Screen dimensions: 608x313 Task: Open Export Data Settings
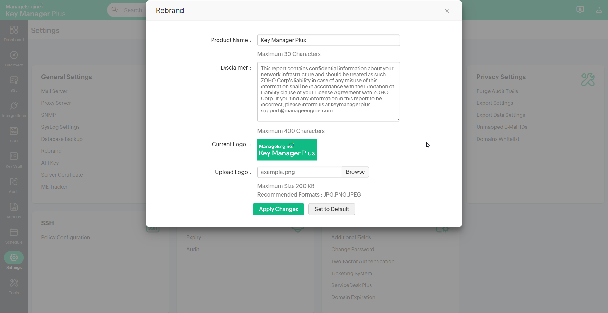coord(501,115)
